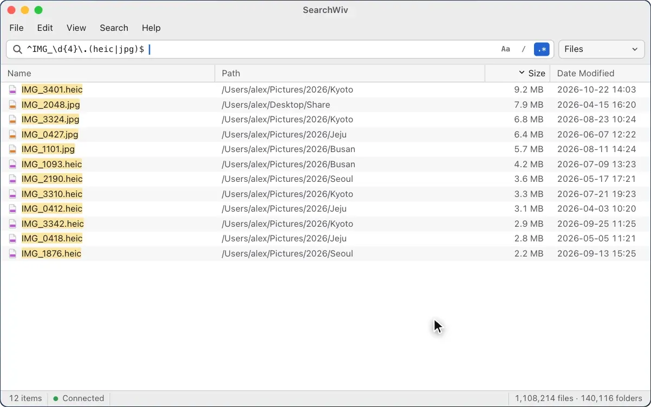Click the file icon for IMG_3342.heic
The width and height of the screenshot is (651, 407).
[x=12, y=224]
